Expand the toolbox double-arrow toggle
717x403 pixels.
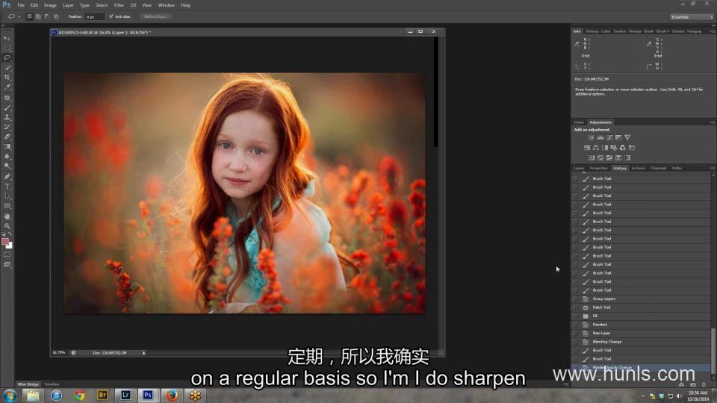pyautogui.click(x=4, y=26)
